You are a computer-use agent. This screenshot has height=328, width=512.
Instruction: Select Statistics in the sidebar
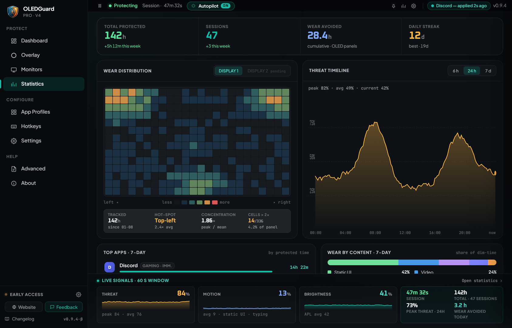tap(44, 84)
